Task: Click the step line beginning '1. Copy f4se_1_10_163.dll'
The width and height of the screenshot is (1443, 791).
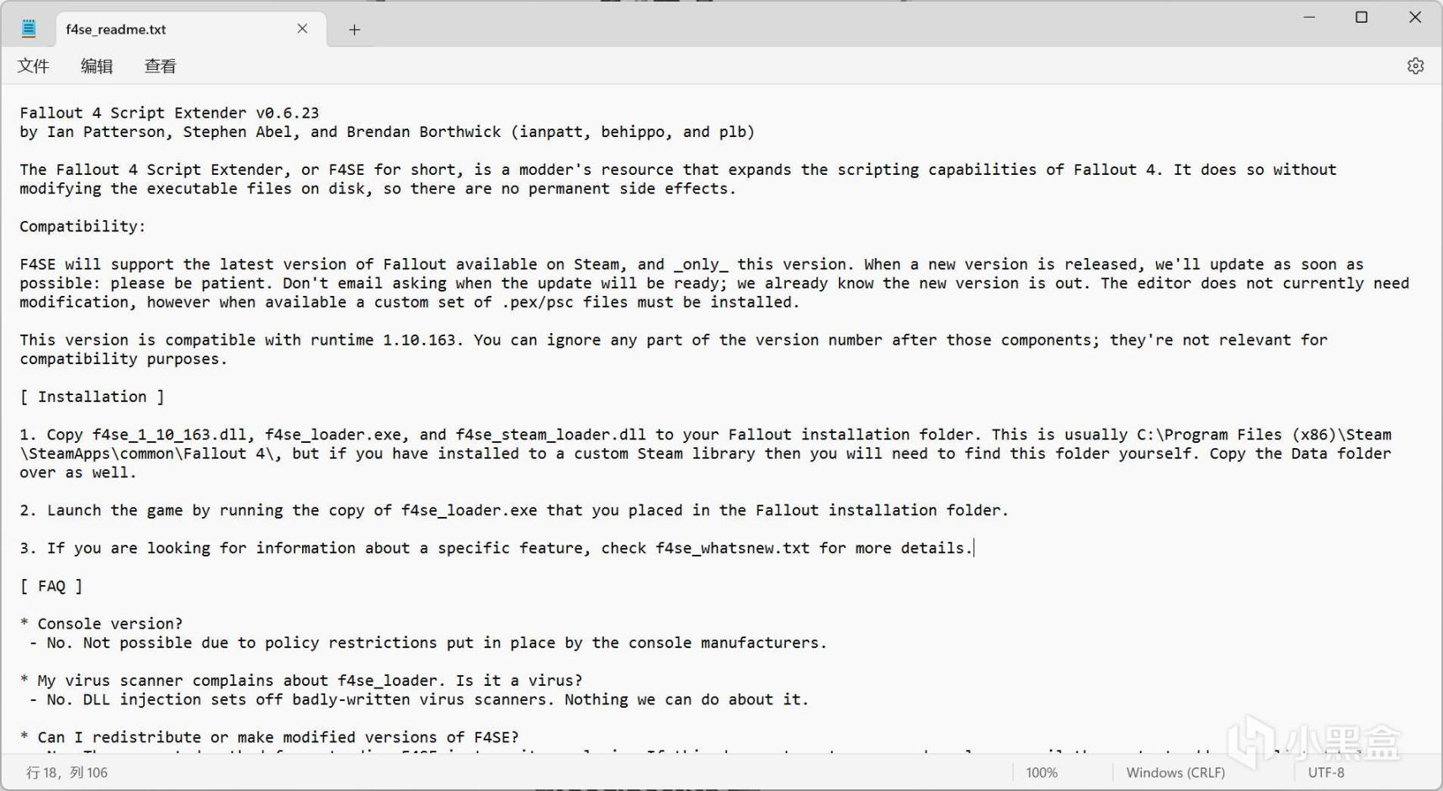Action: click(705, 435)
